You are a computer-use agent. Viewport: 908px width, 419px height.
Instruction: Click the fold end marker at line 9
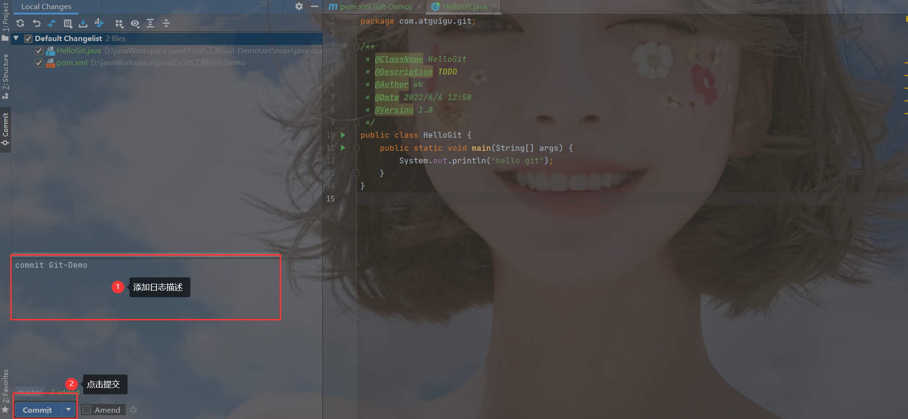click(357, 122)
